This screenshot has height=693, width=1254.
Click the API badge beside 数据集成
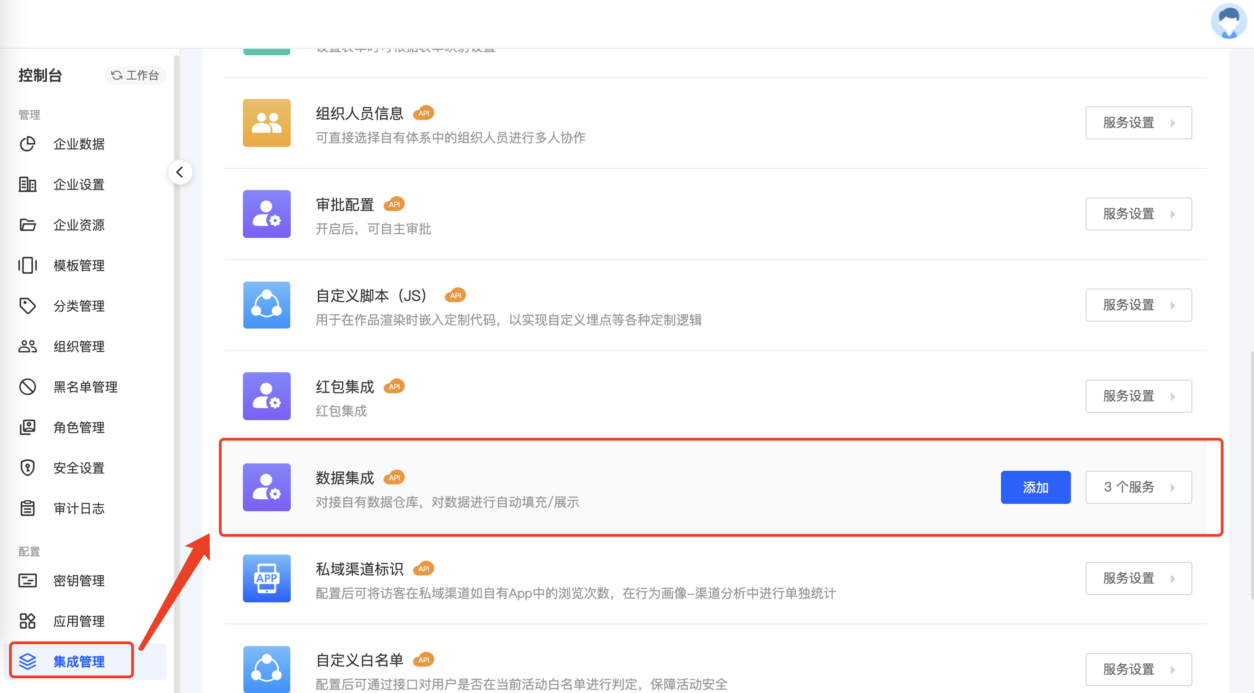[x=394, y=477]
